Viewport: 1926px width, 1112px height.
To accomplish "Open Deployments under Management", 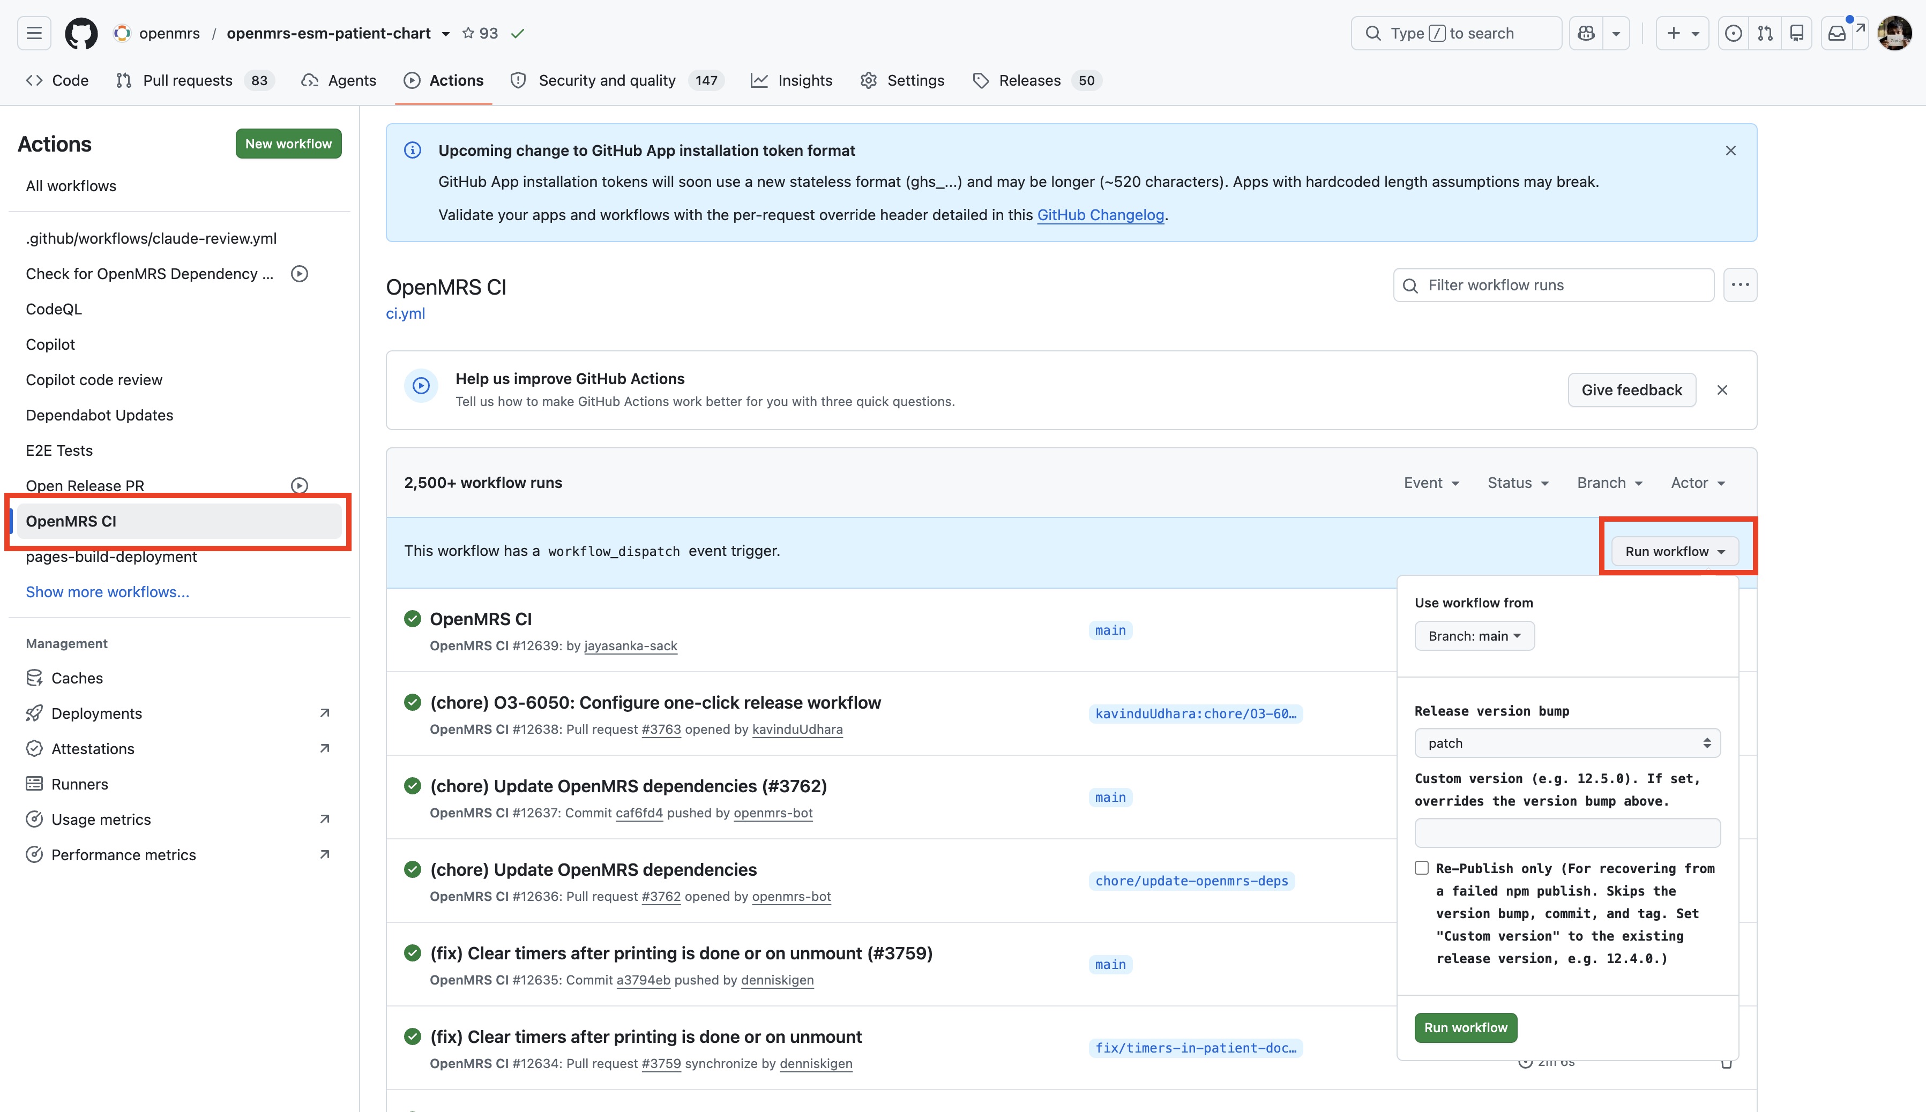I will 96,713.
